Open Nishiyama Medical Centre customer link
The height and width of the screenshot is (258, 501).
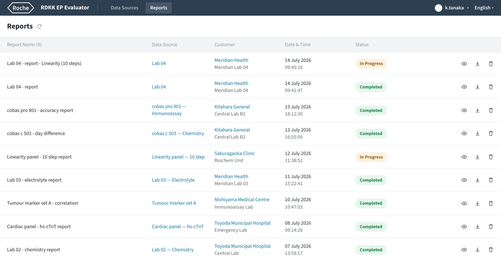tap(242, 200)
